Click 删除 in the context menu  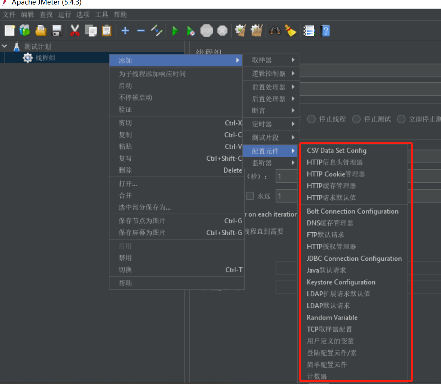[x=176, y=170]
